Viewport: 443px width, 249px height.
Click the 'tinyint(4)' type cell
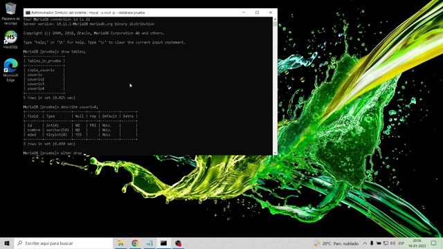(57, 135)
